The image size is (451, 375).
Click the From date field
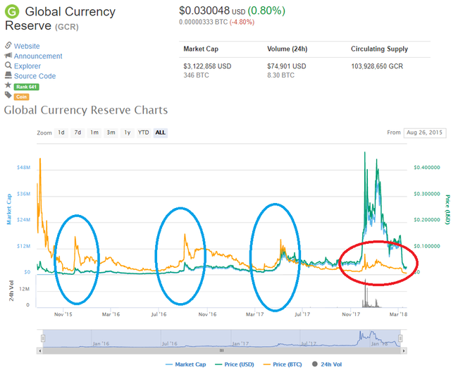(x=424, y=133)
